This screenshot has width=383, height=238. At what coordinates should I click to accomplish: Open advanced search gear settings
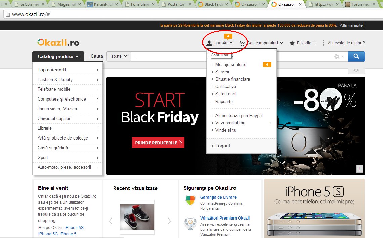(x=337, y=57)
